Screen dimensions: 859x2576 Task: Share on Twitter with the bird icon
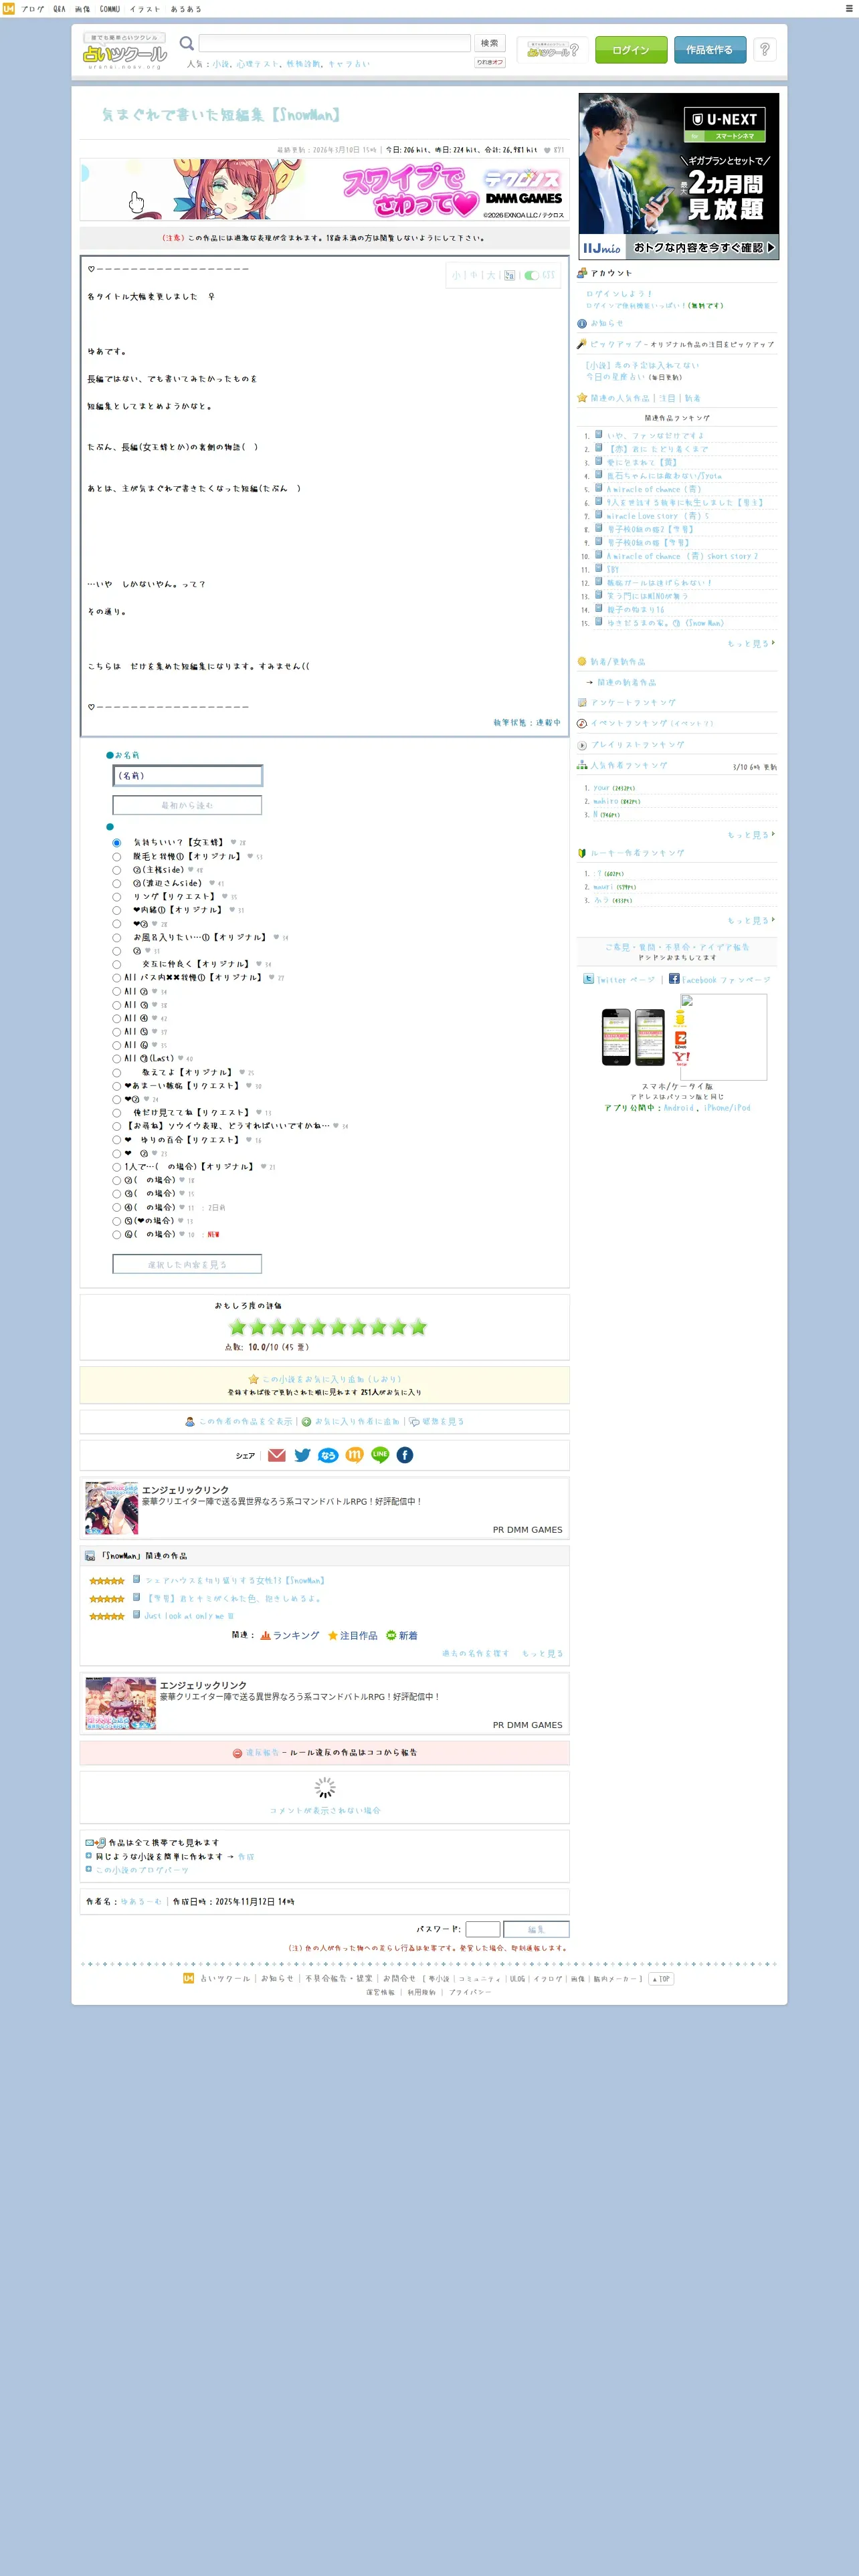point(302,1455)
